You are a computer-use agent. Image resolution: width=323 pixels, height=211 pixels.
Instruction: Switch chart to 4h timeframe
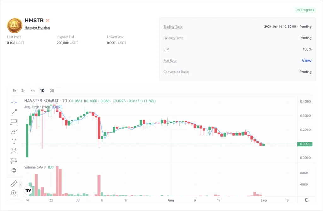[x=33, y=91]
